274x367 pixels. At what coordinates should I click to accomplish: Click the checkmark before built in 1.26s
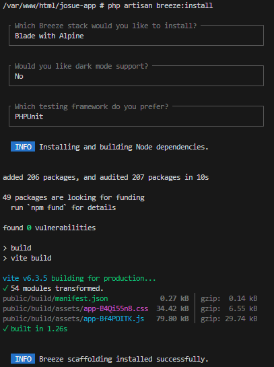coord(5,329)
